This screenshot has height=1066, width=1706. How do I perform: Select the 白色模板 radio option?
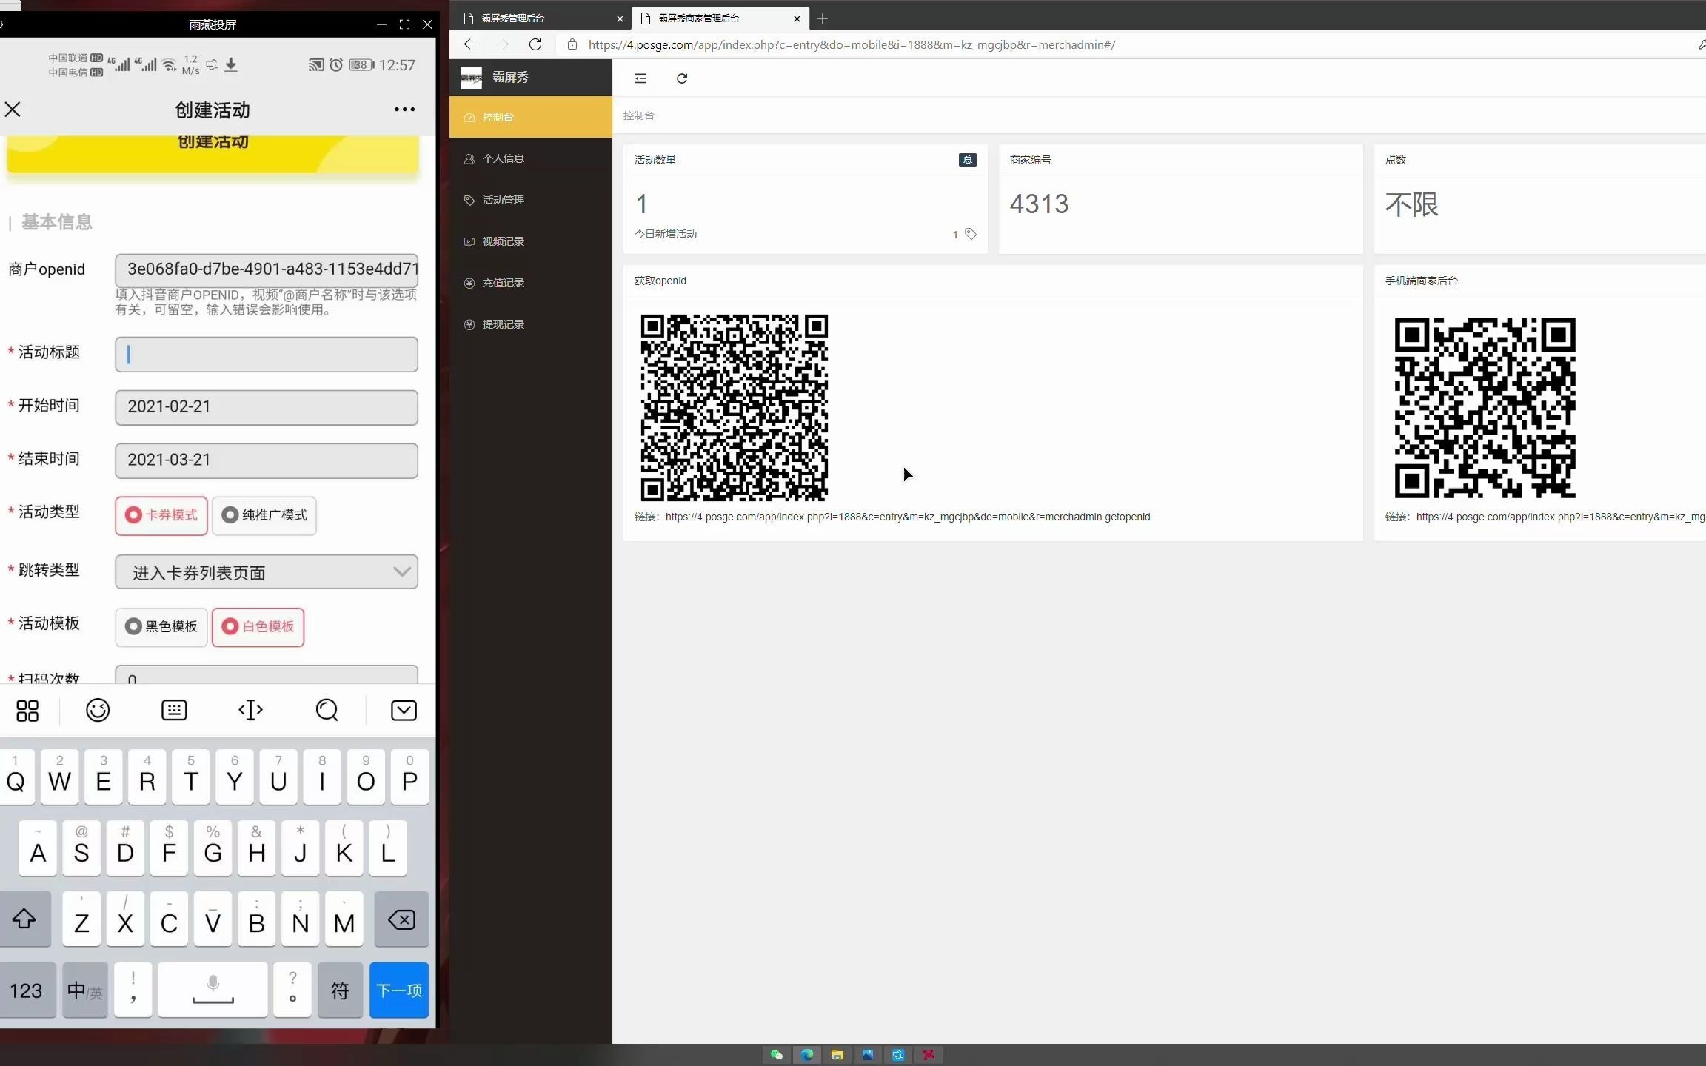click(x=258, y=627)
